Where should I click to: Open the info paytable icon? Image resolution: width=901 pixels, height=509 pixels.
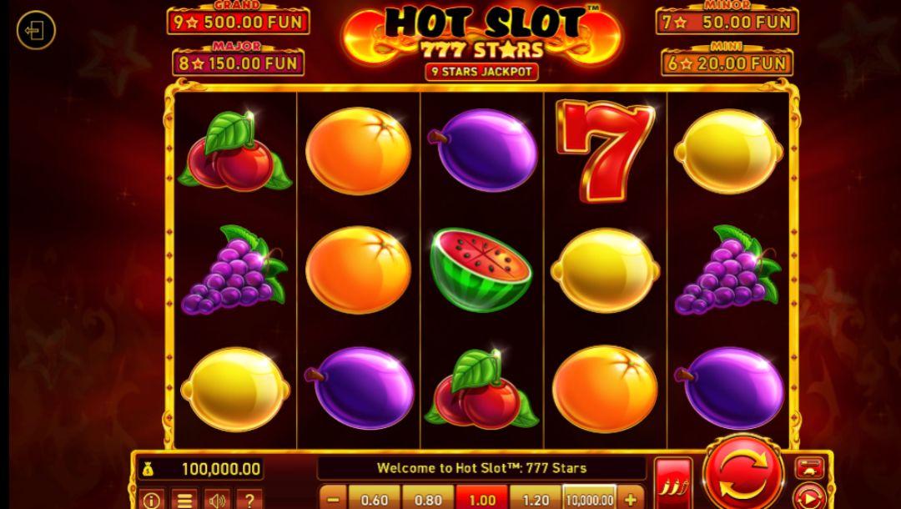click(x=152, y=500)
